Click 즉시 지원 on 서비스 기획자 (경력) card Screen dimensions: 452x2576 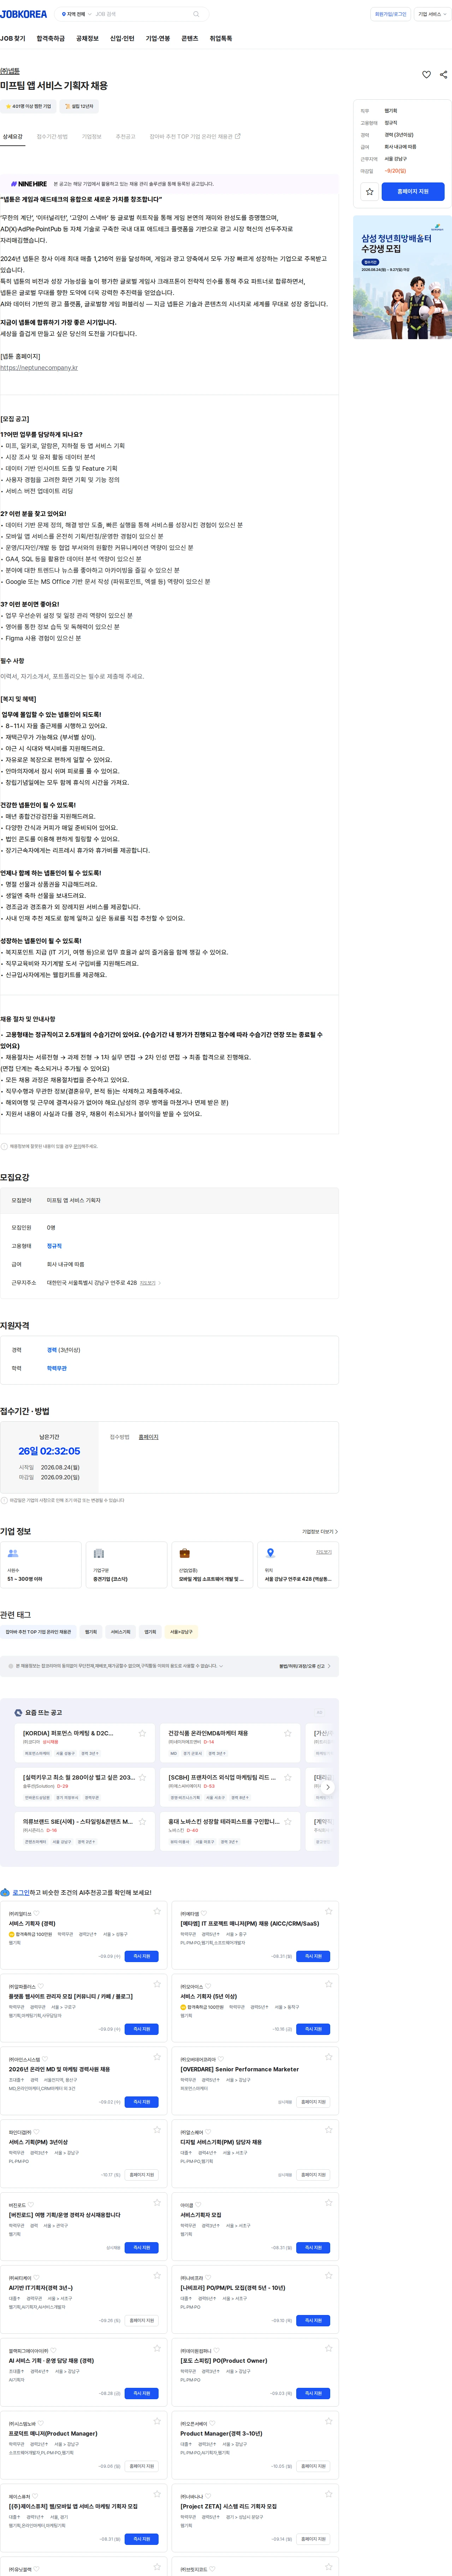(142, 1956)
